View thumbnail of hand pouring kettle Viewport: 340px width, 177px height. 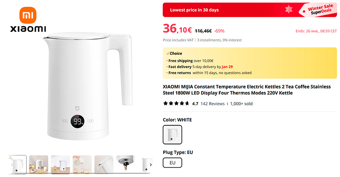[x=82, y=165]
